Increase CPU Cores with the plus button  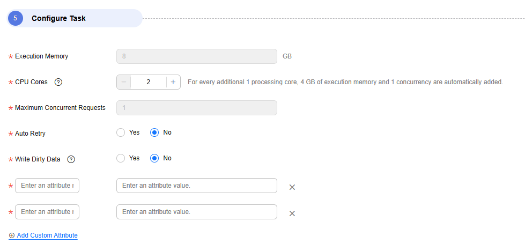173,82
